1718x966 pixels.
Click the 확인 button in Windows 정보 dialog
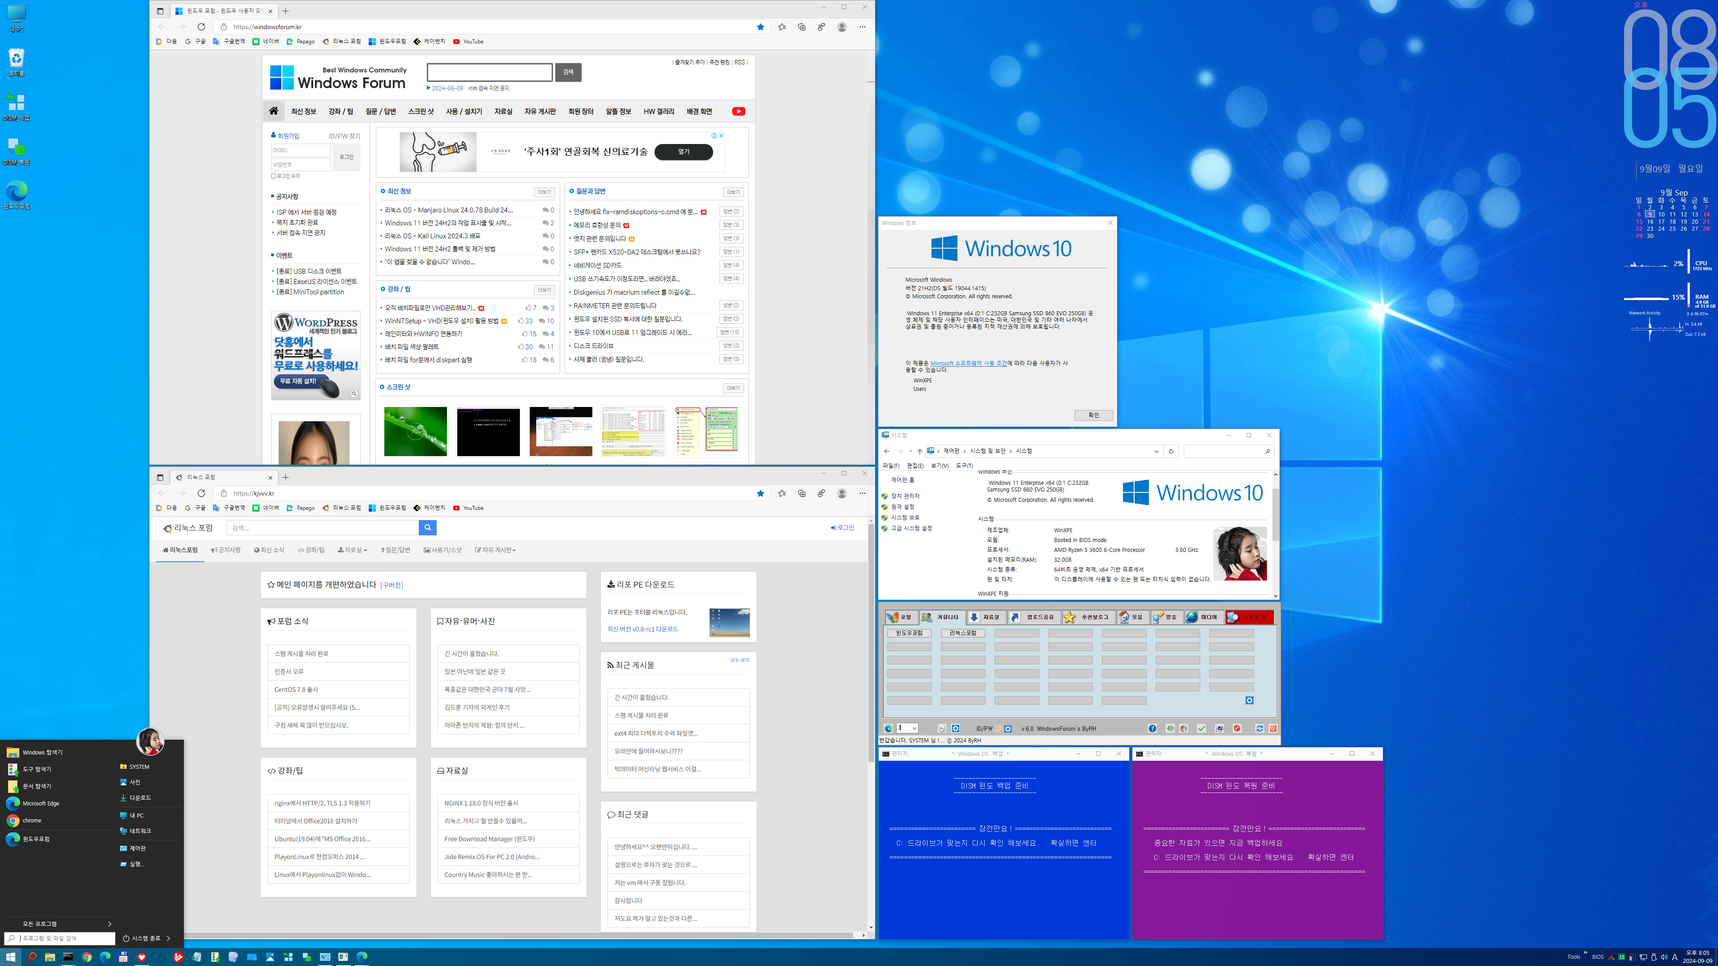coord(1094,415)
